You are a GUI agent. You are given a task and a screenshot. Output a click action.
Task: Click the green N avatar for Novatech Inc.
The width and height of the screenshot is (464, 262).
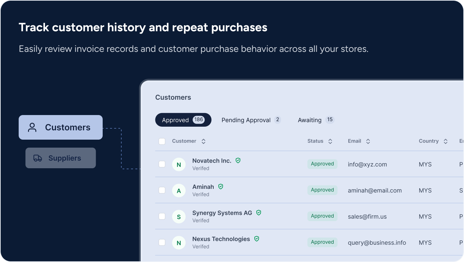coord(179,165)
